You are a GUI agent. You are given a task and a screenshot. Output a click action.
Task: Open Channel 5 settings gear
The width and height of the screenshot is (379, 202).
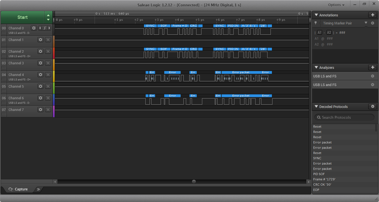(41, 86)
